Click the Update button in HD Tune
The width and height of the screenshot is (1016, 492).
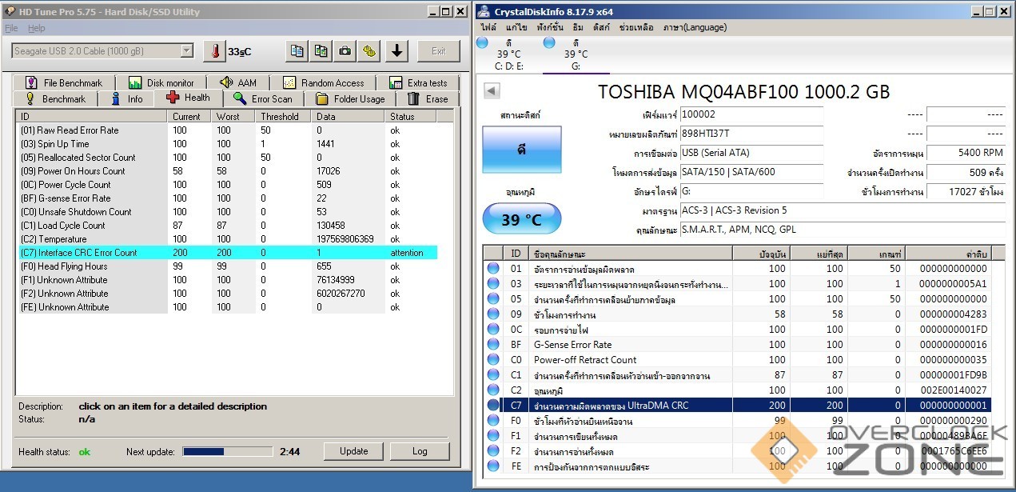353,451
